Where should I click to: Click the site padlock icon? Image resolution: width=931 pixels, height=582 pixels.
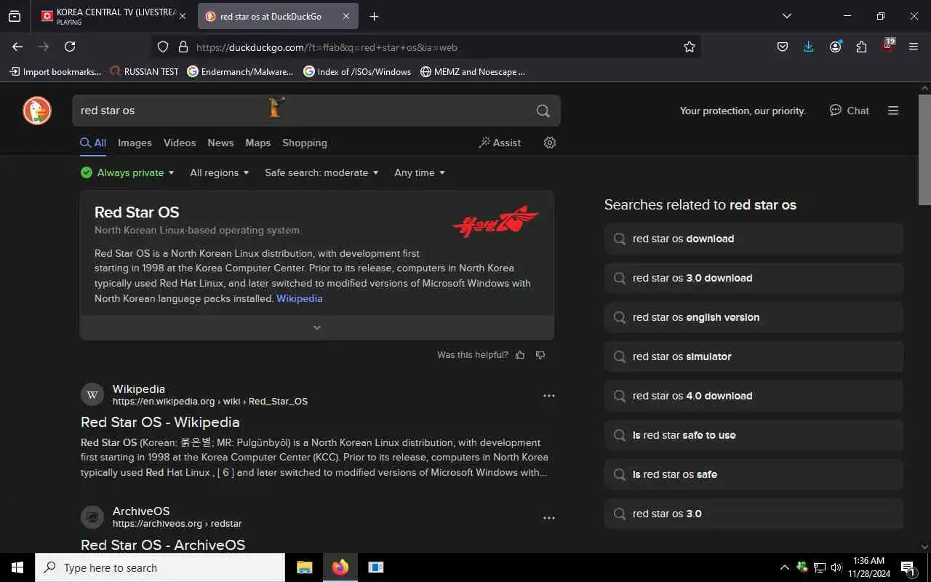[x=183, y=47]
